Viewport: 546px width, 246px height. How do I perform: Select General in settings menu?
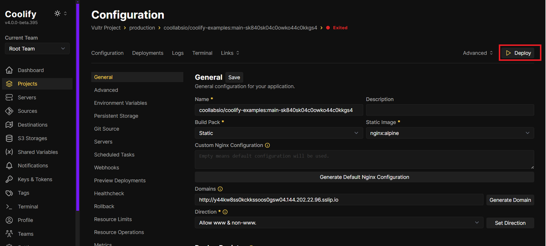pyautogui.click(x=137, y=77)
